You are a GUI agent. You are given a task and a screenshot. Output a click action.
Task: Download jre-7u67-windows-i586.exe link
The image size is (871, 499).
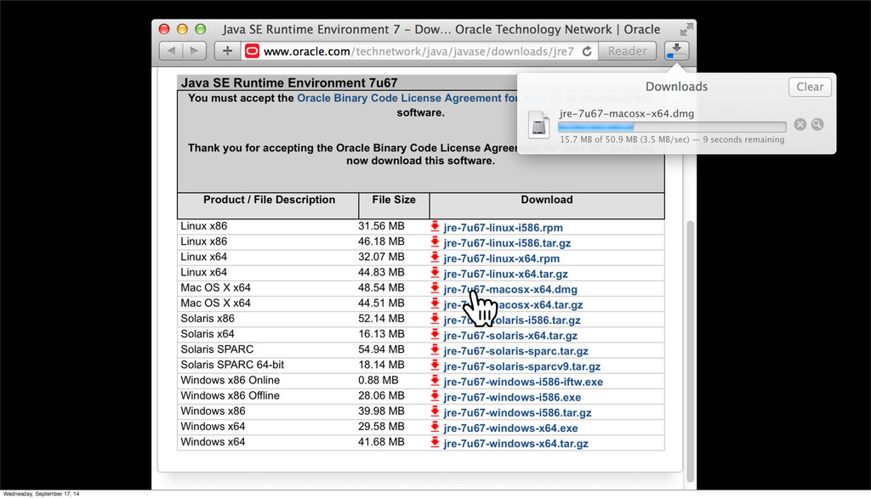pos(512,398)
